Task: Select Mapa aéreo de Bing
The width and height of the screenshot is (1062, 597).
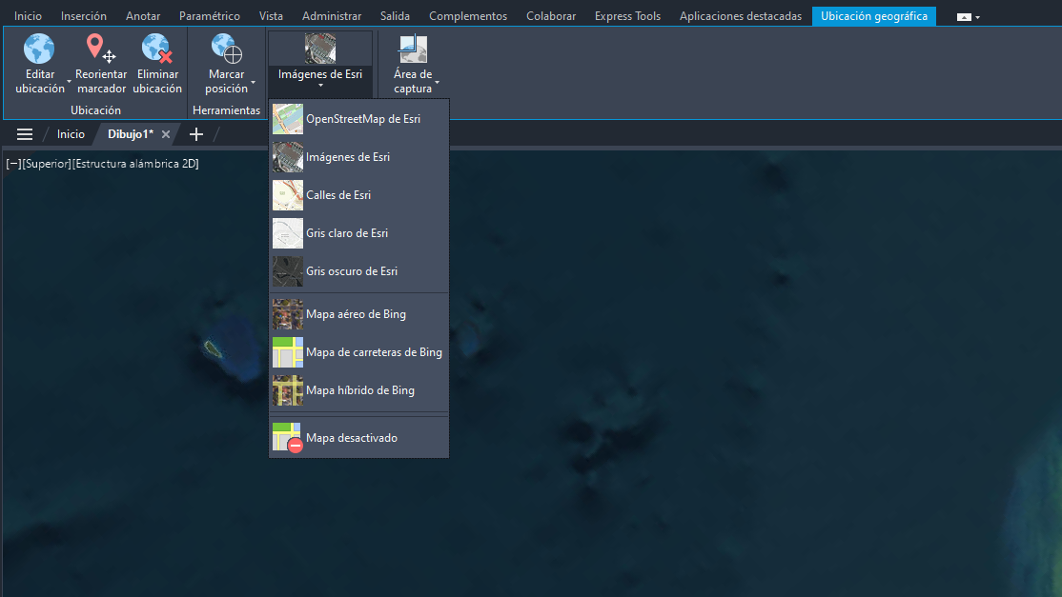Action: tap(359, 314)
